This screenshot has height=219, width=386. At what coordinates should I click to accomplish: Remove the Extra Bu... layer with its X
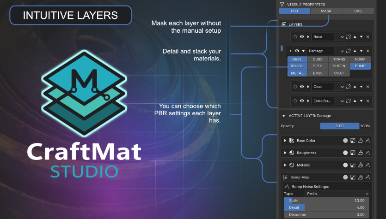[368, 101]
